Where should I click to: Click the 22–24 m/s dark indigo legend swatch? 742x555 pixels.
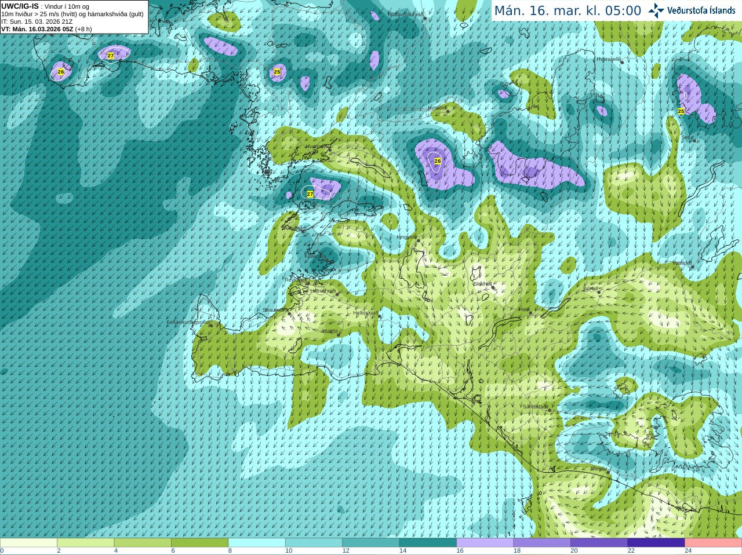click(x=656, y=543)
